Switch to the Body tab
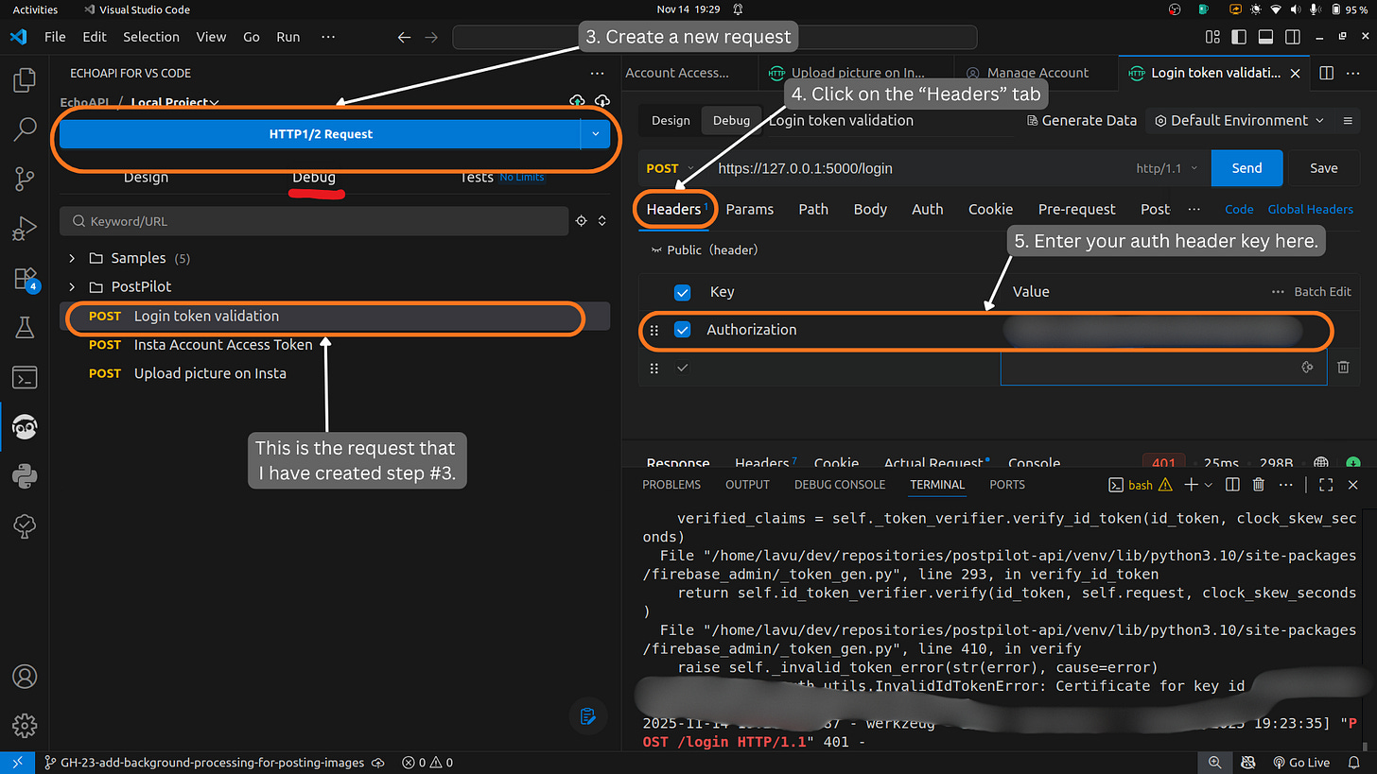 pos(870,210)
